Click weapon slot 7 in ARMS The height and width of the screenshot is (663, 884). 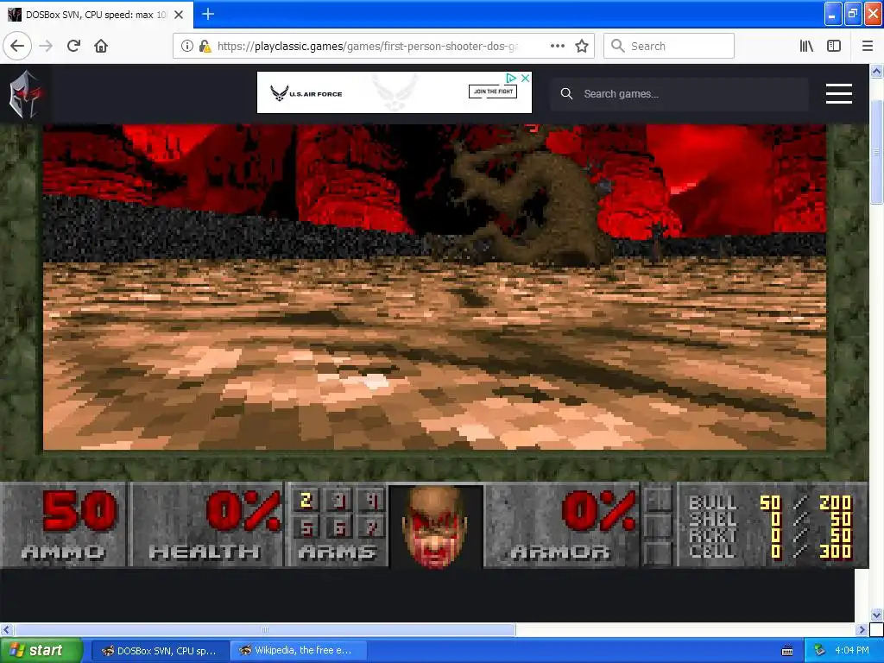tap(372, 528)
